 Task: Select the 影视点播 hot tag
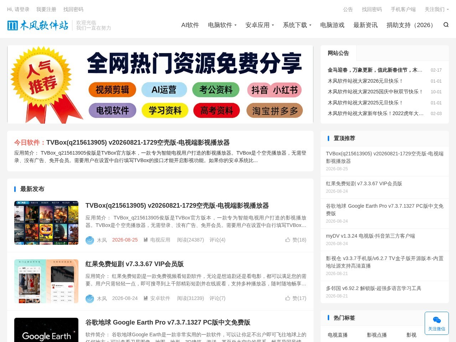pyautogui.click(x=377, y=335)
